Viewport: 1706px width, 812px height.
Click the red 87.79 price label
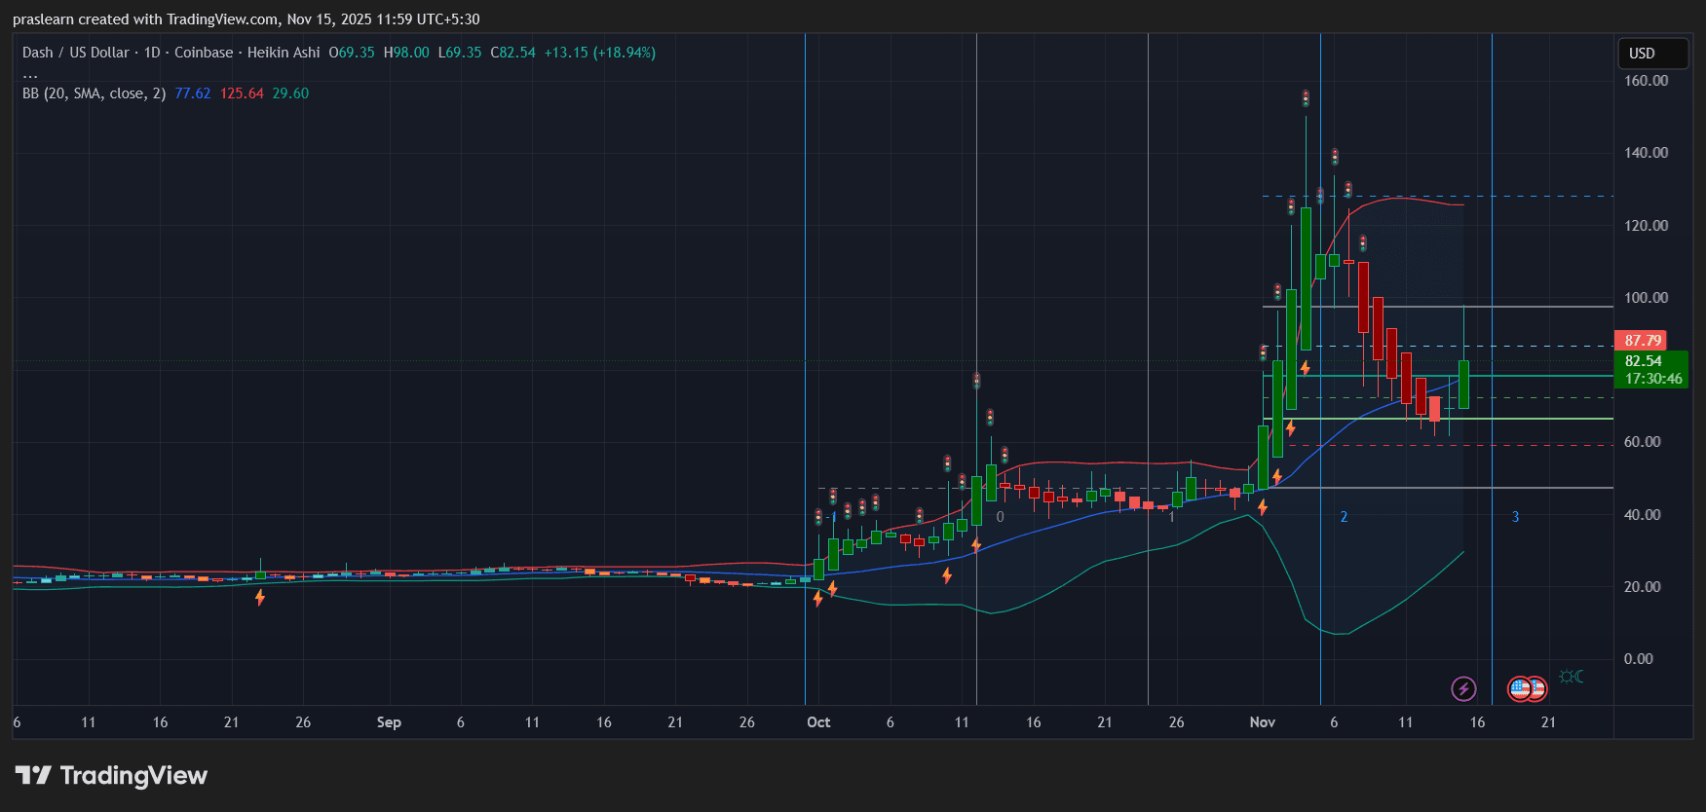pyautogui.click(x=1642, y=341)
